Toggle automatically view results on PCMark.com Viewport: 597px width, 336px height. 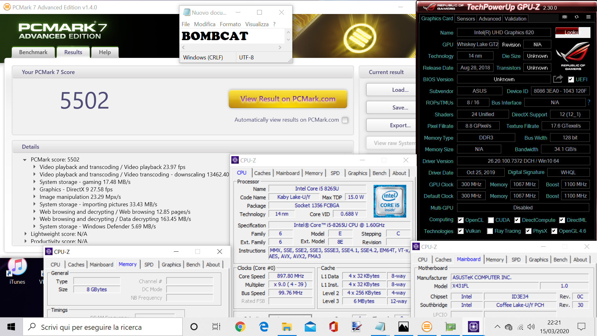click(345, 120)
